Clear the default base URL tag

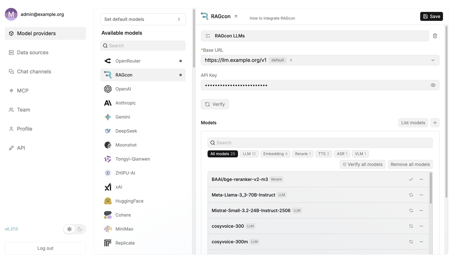coord(291,60)
